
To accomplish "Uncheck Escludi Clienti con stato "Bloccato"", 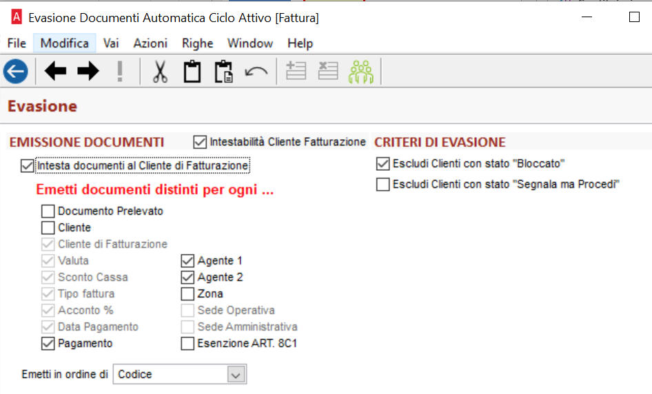I will (383, 164).
